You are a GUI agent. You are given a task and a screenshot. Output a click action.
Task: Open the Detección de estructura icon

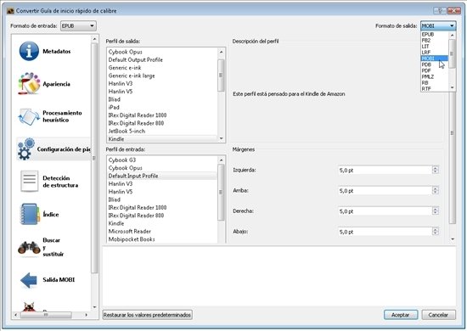(x=29, y=181)
